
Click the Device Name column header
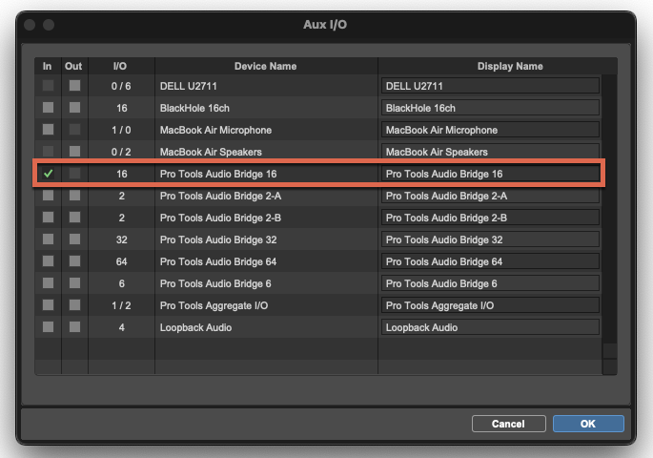click(x=266, y=66)
